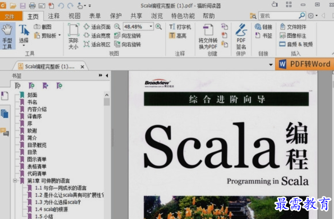334x219 pixels.
Task: Expand the Clipboard (剪贴板) dropdown arrow
Action: (59, 35)
